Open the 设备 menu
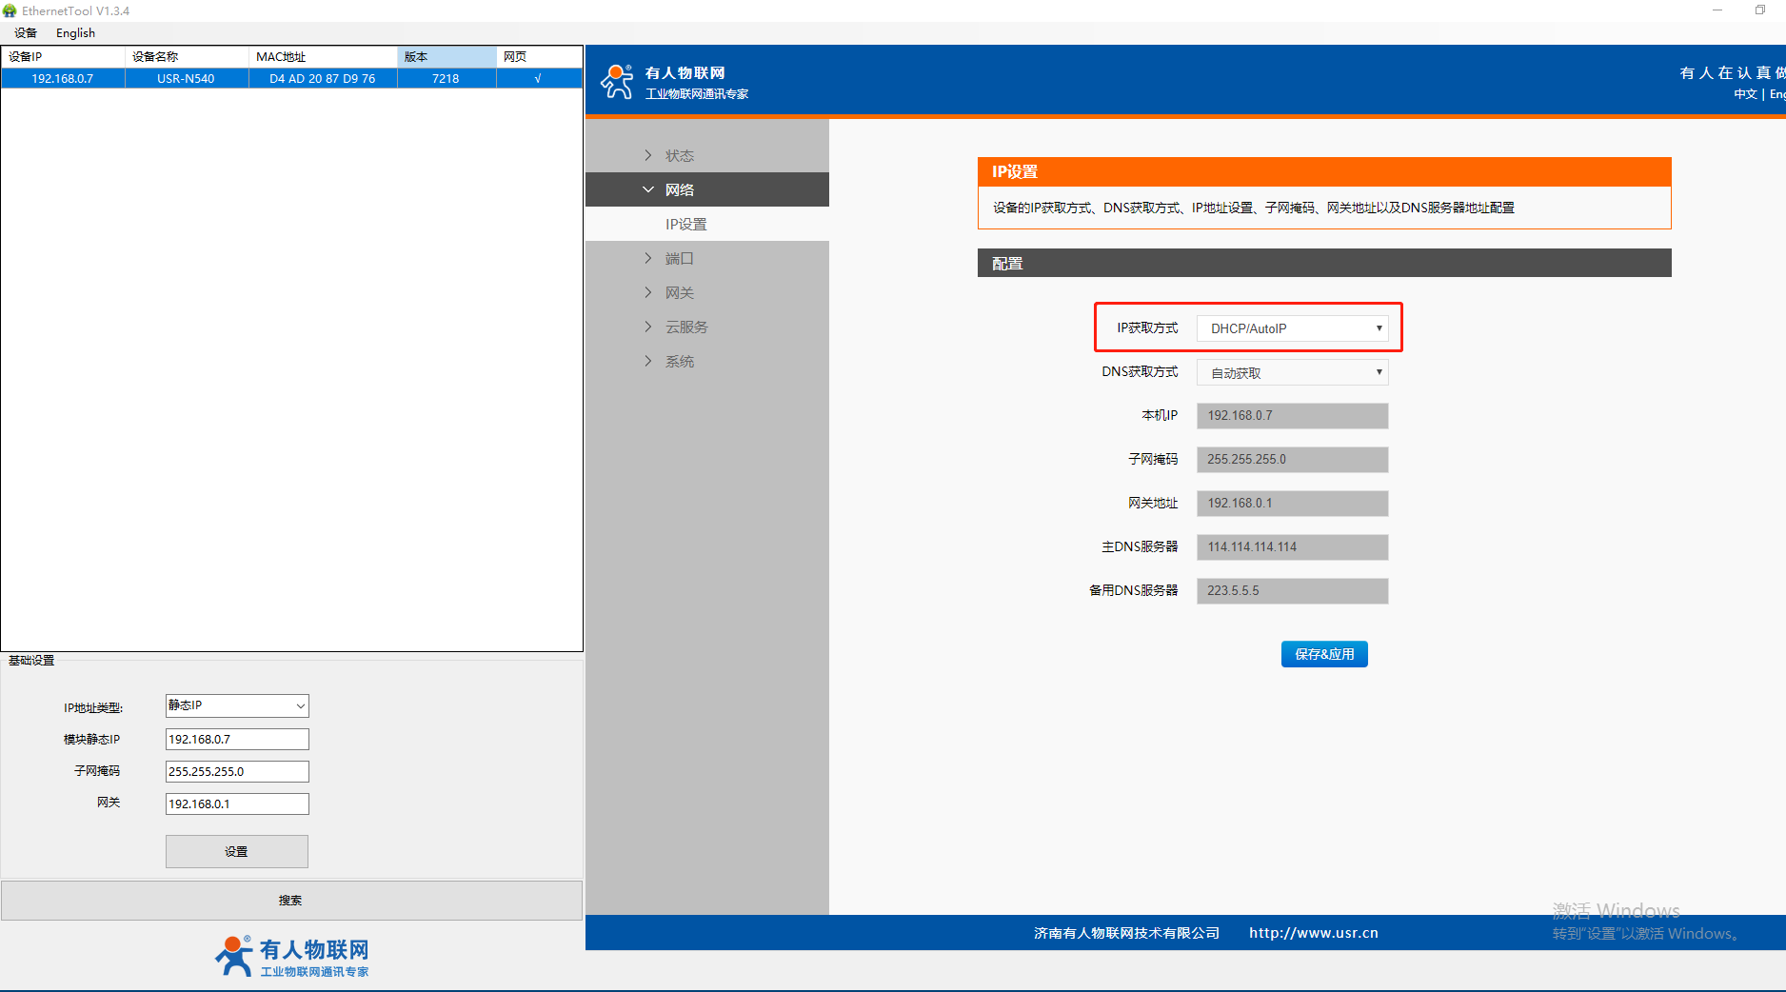This screenshot has width=1786, height=992. 26,32
